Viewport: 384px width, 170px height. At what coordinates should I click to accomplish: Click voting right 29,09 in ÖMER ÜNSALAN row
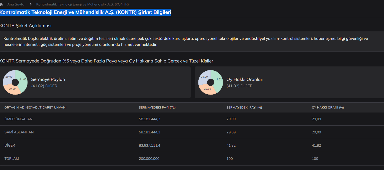tap(316, 119)
